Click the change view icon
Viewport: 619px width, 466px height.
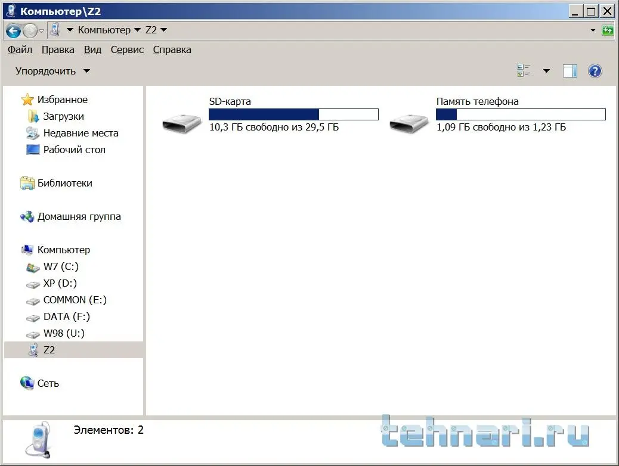point(524,71)
